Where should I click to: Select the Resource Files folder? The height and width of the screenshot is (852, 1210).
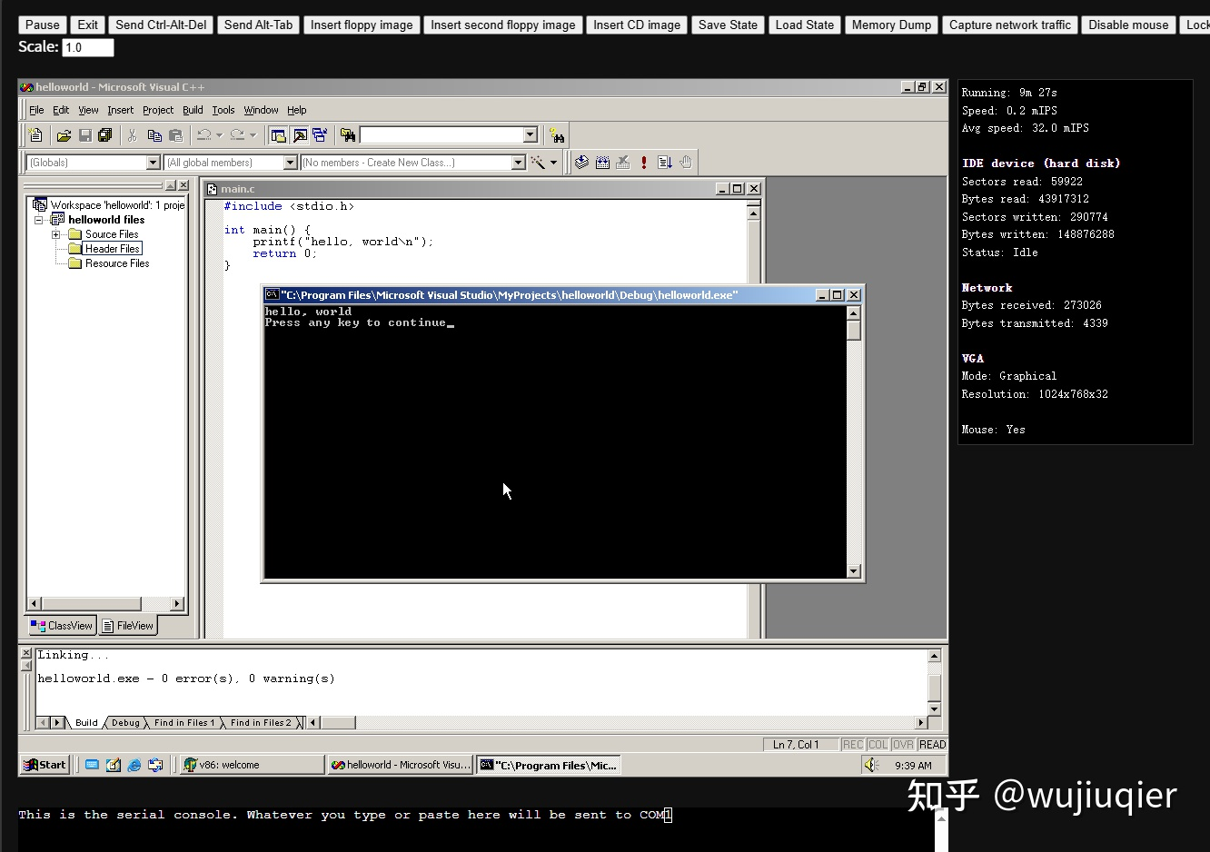117,263
